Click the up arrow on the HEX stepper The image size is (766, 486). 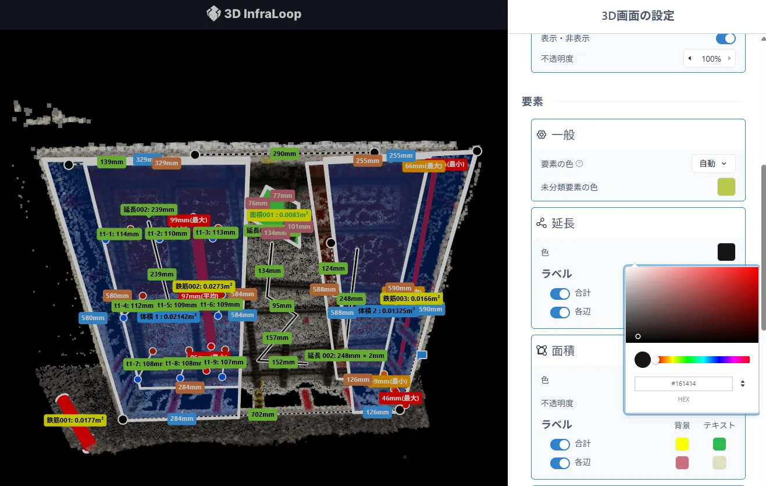point(742,381)
